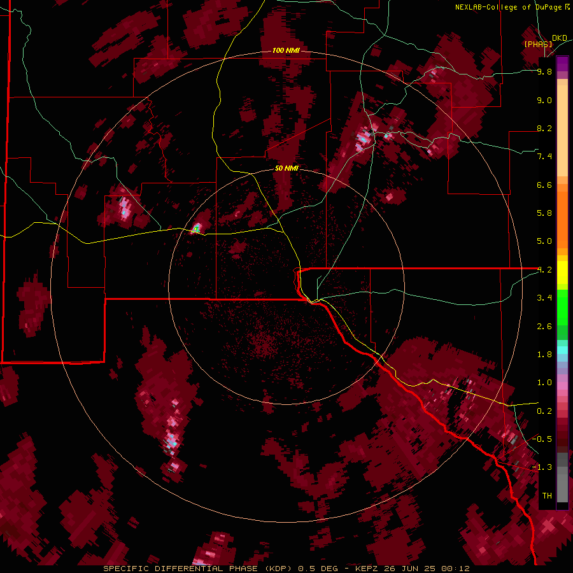Click the -1.3 scale value

pyautogui.click(x=542, y=467)
